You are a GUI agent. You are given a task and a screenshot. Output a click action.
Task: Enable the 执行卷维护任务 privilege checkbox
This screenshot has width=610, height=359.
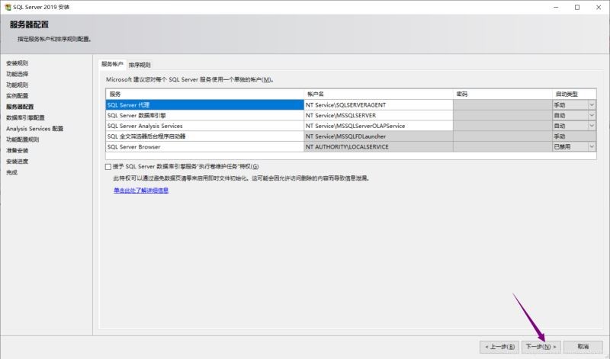(x=108, y=166)
